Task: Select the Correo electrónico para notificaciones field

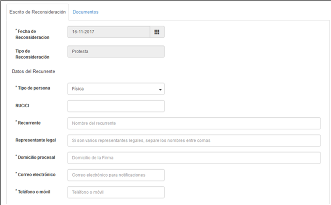Action: point(116,175)
